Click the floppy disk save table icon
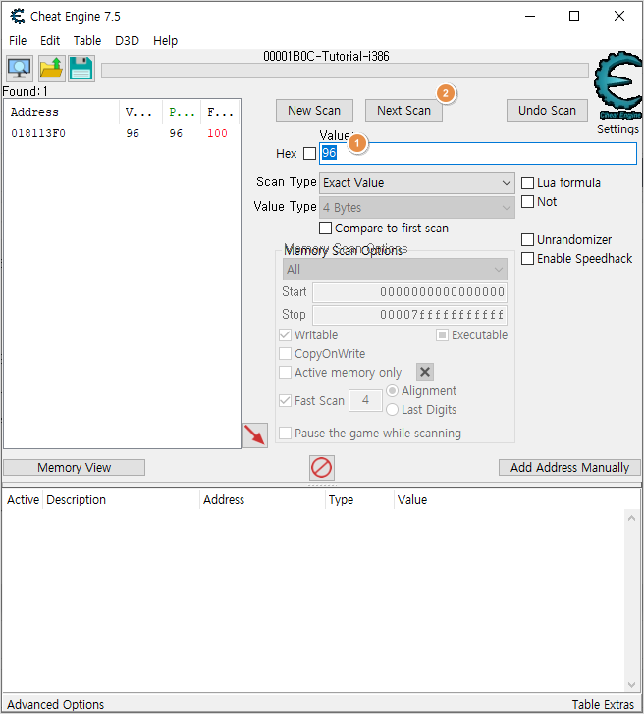Screen dimensions: 644x714 81,69
